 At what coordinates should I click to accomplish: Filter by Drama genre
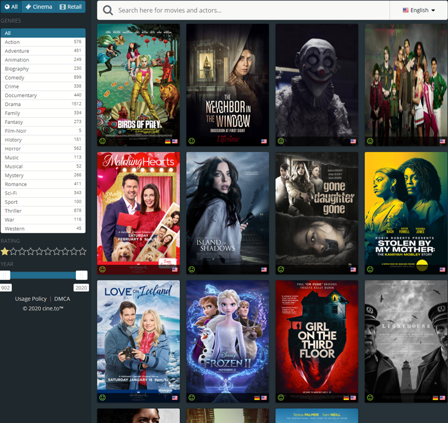point(43,104)
